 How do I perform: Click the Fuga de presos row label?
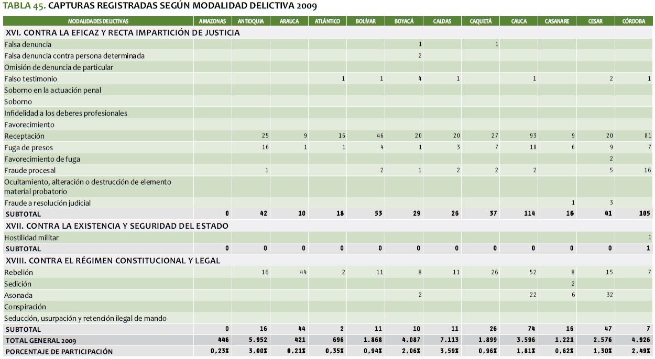29,148
